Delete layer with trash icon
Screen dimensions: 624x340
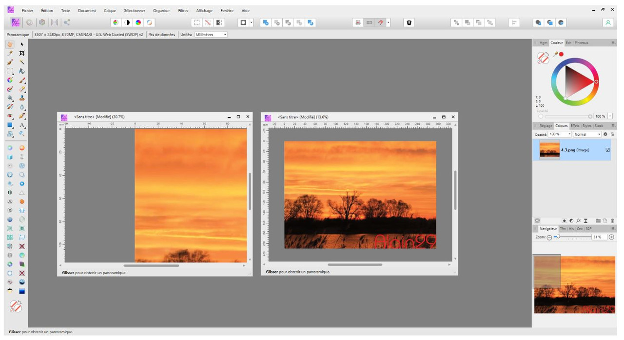(x=612, y=220)
